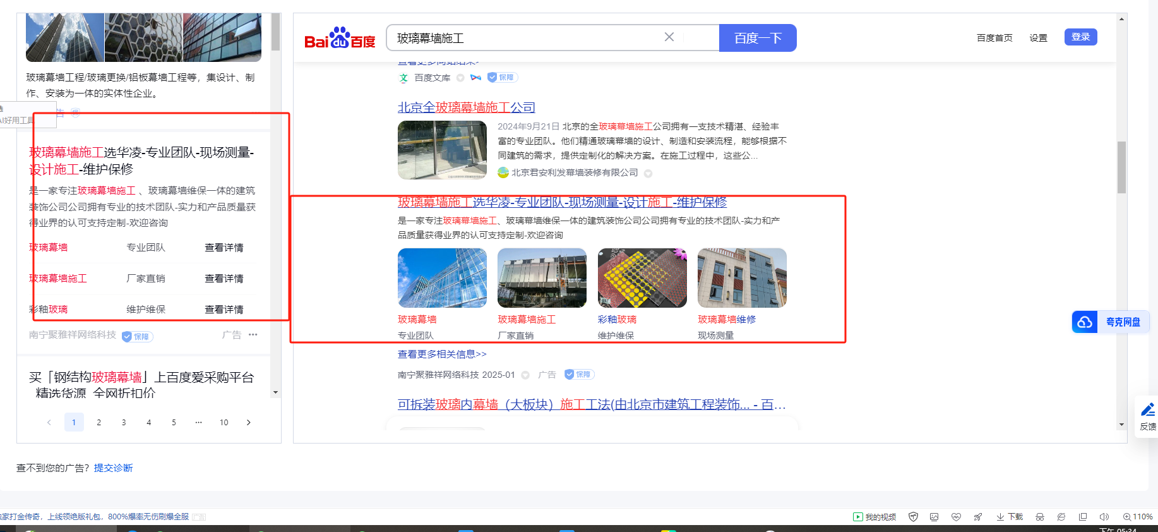The width and height of the screenshot is (1158, 532).
Task: Go to the previous page of the preview
Action: click(x=49, y=422)
